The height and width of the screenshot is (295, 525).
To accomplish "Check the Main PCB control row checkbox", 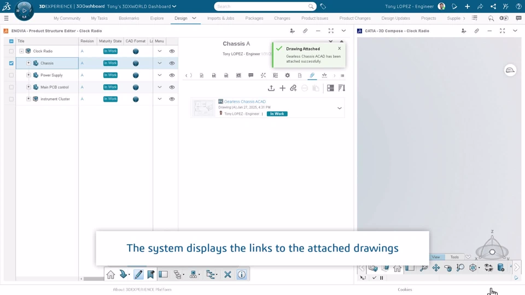I will tap(11, 87).
